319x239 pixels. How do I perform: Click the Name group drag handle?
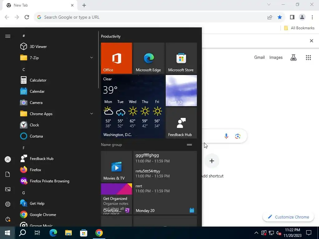[x=189, y=145]
